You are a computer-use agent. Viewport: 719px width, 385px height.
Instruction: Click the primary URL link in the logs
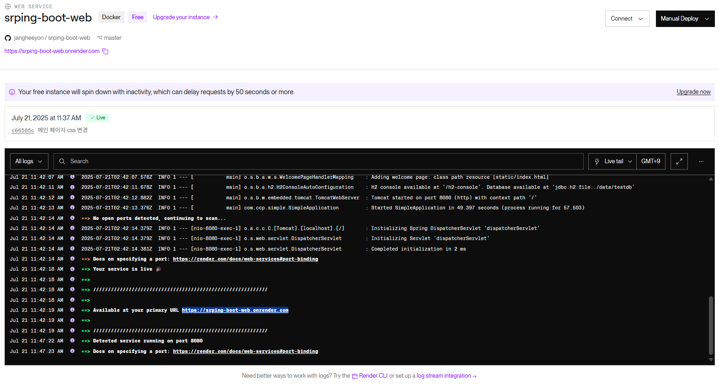click(235, 310)
